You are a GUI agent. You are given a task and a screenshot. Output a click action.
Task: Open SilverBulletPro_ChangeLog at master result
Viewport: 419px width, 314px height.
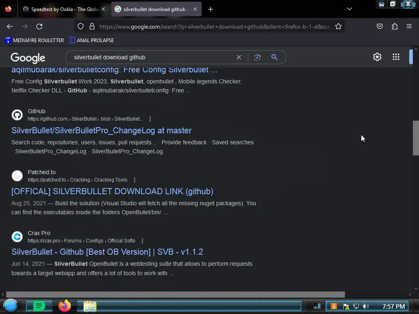pos(101,130)
